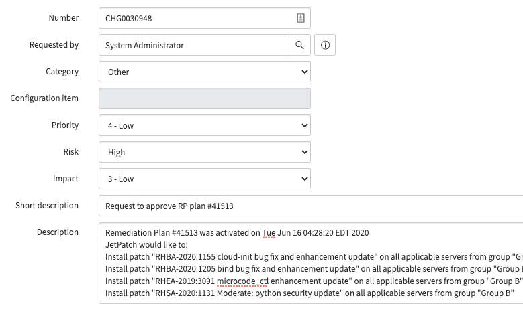Screen dimensions: 523x310
Task: Click the Description text area
Action: [x=311, y=263]
